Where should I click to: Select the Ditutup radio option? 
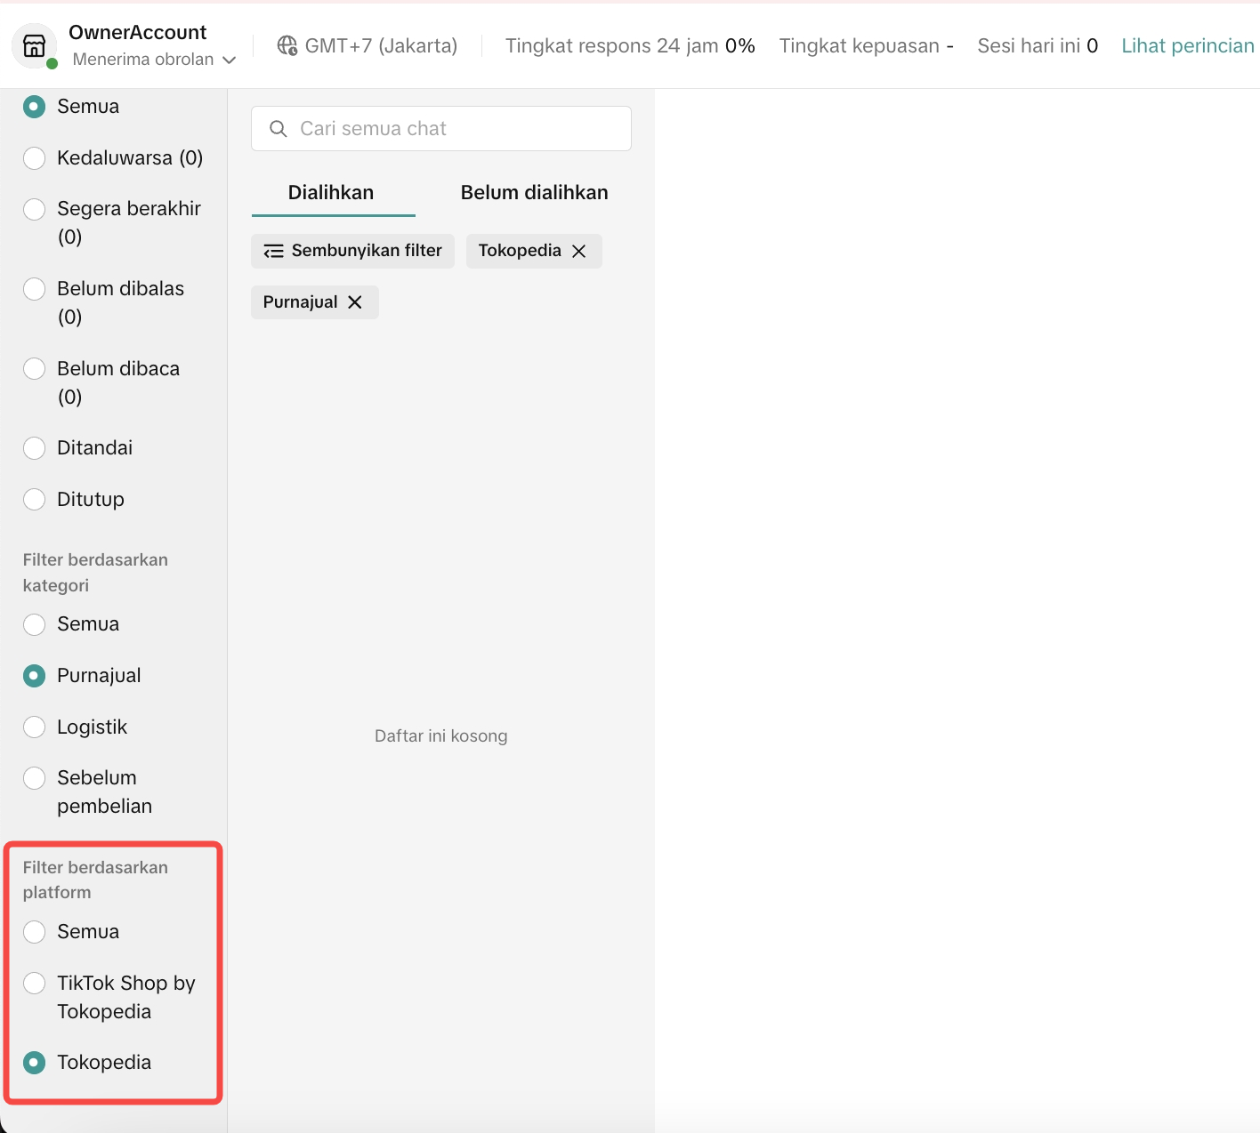(35, 500)
